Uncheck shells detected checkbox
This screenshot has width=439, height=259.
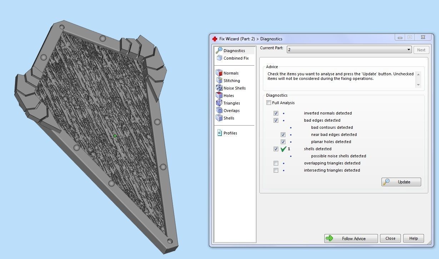(276, 149)
